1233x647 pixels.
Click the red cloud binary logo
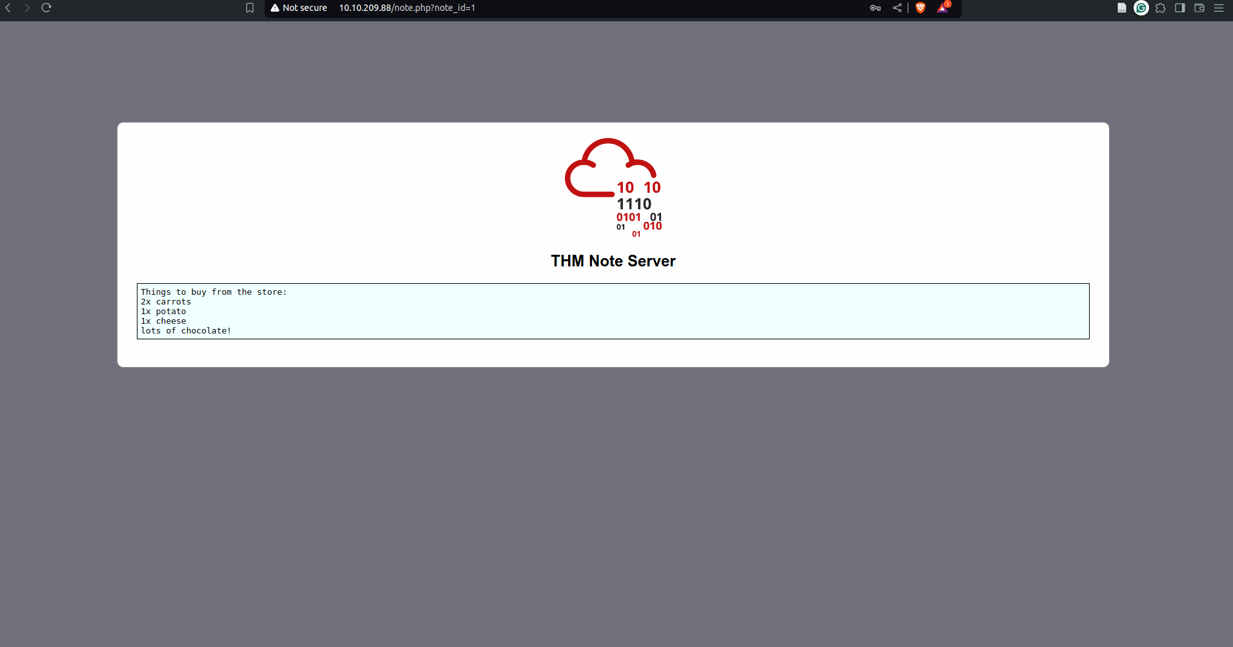(613, 187)
